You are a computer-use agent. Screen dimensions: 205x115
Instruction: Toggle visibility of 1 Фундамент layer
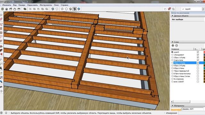[x=198, y=55]
